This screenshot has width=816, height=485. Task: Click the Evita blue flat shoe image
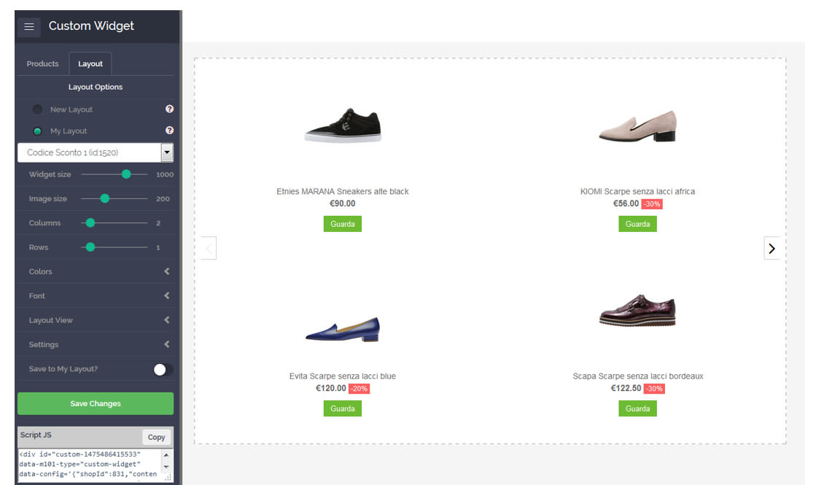[343, 329]
